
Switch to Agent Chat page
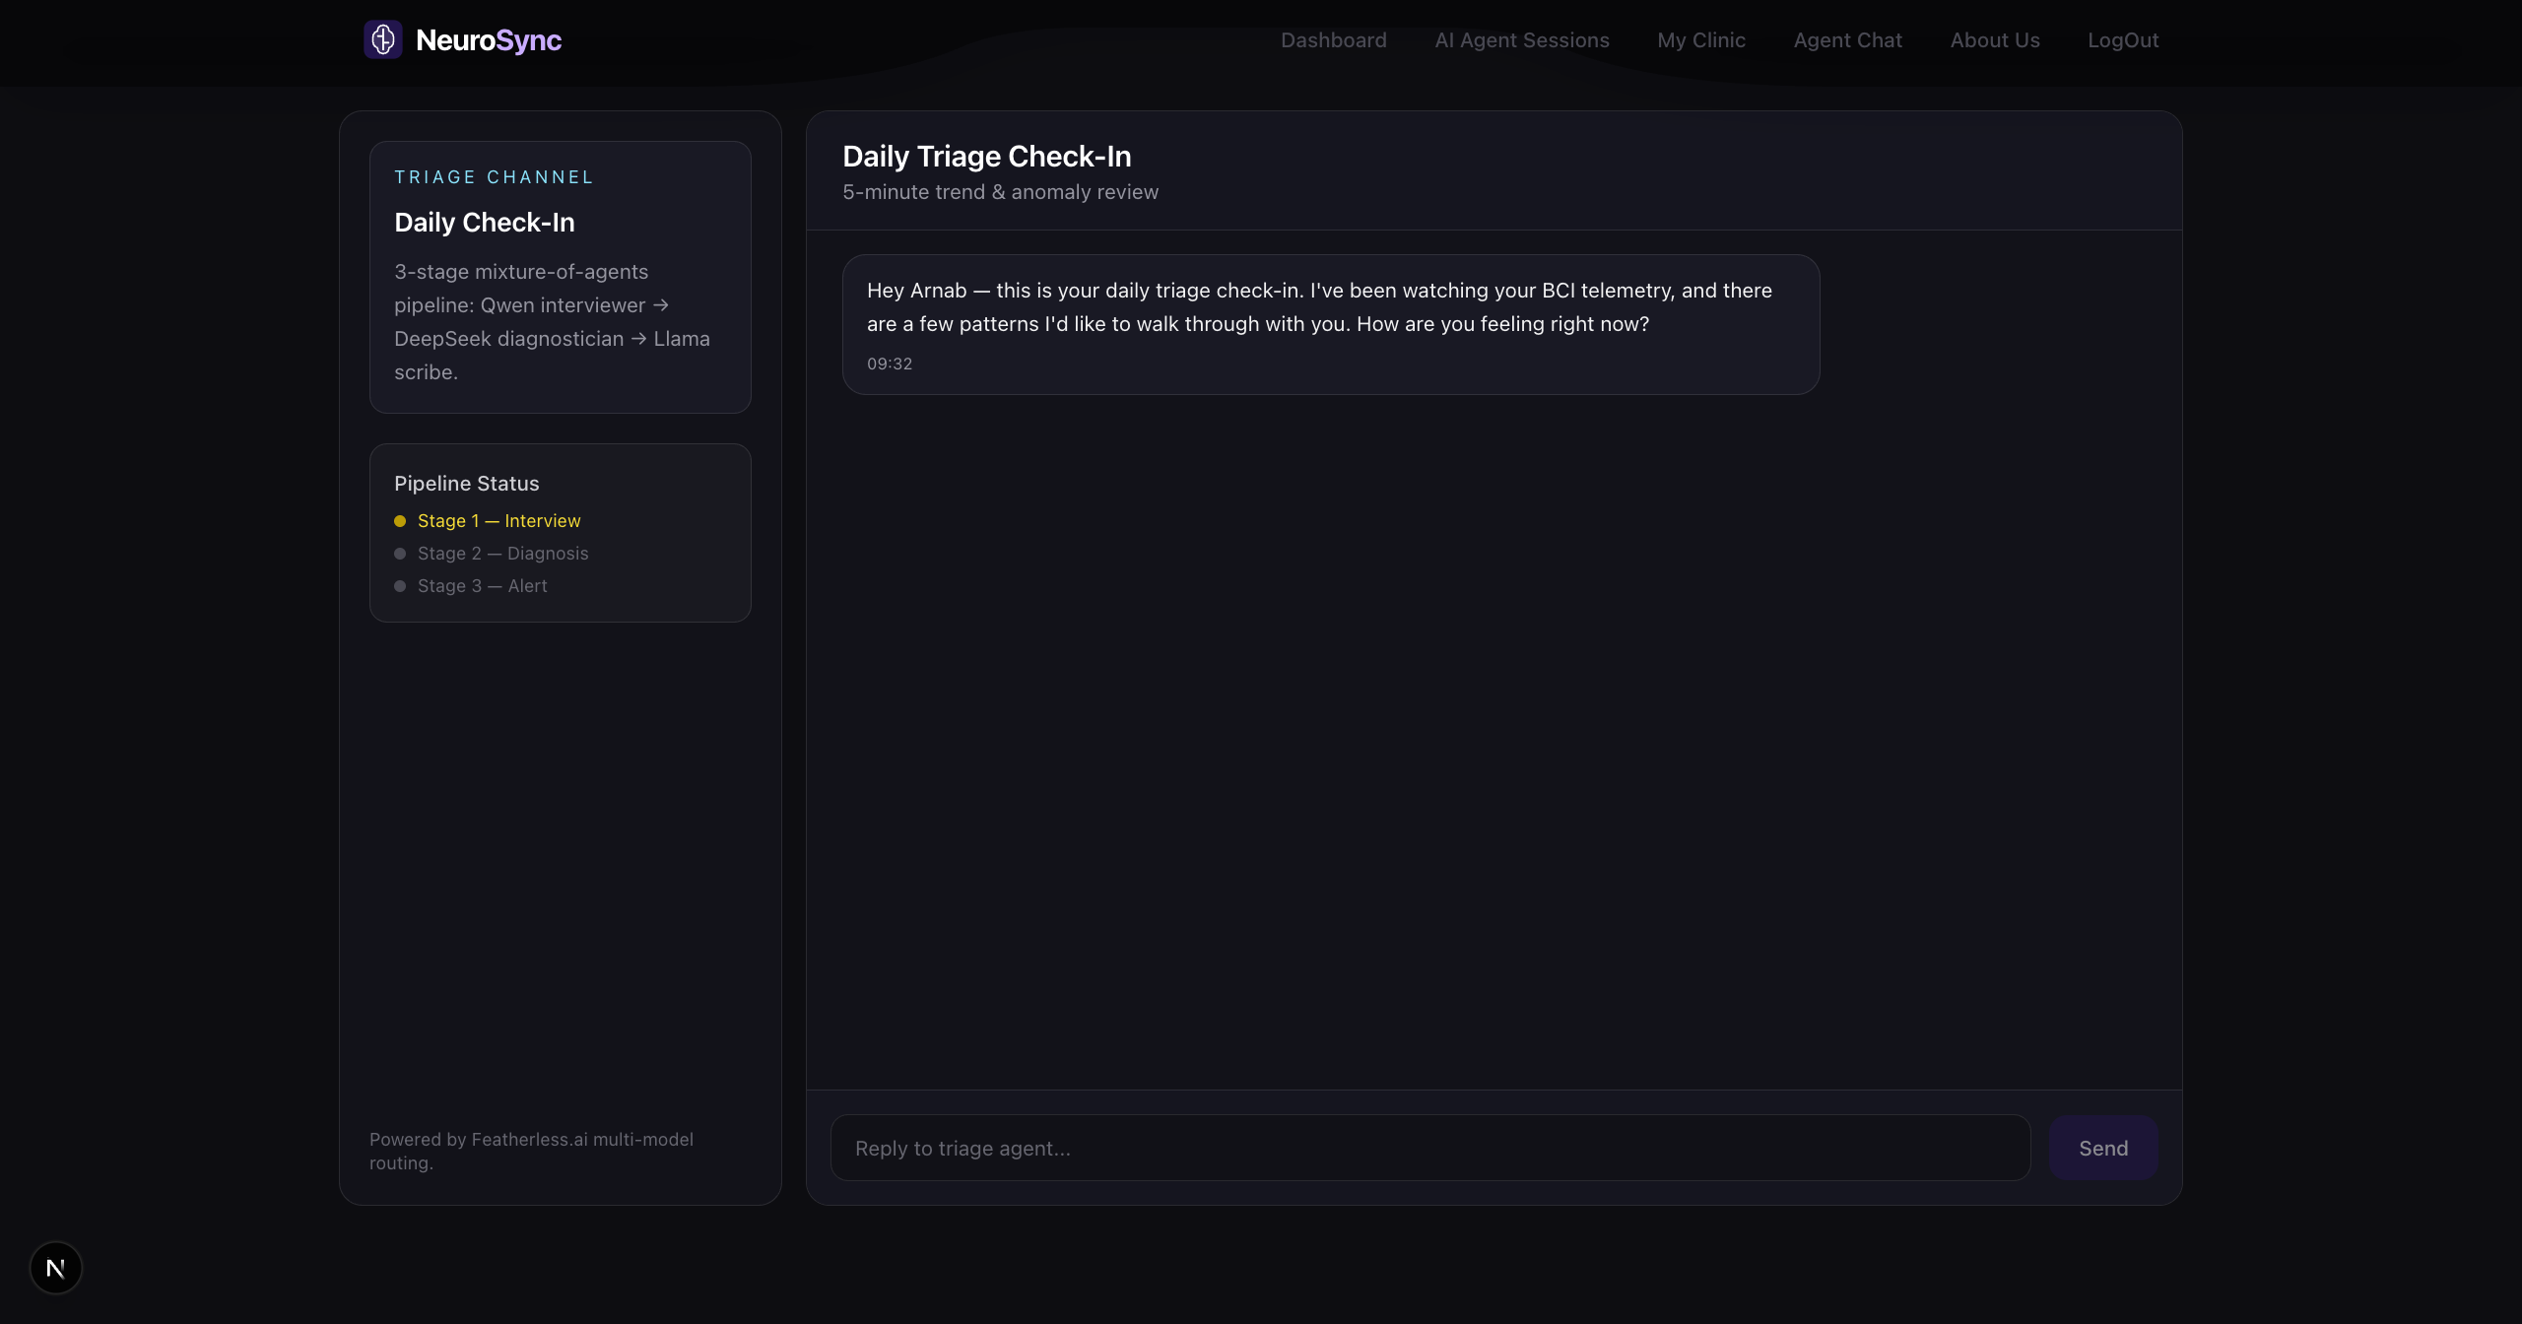1847,40
